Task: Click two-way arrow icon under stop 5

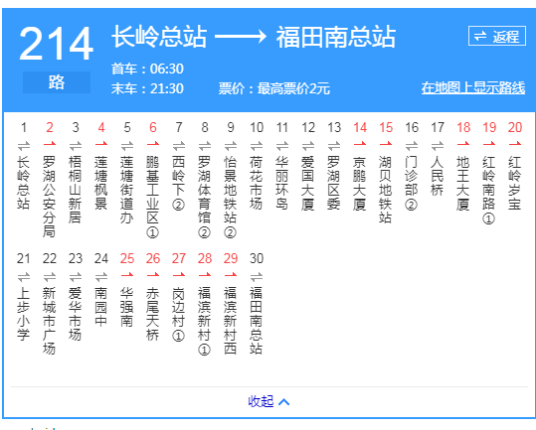Action: 127,146
